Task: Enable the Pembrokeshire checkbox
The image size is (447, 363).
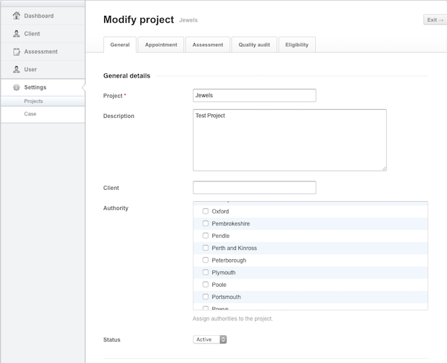Action: pyautogui.click(x=205, y=223)
